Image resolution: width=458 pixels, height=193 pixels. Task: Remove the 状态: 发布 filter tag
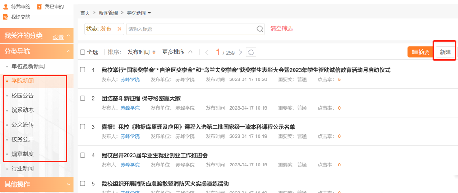click(x=119, y=29)
